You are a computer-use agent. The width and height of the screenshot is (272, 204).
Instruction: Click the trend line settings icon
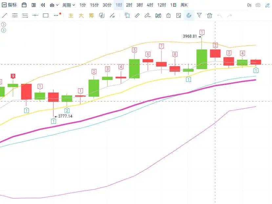[x=112, y=16]
